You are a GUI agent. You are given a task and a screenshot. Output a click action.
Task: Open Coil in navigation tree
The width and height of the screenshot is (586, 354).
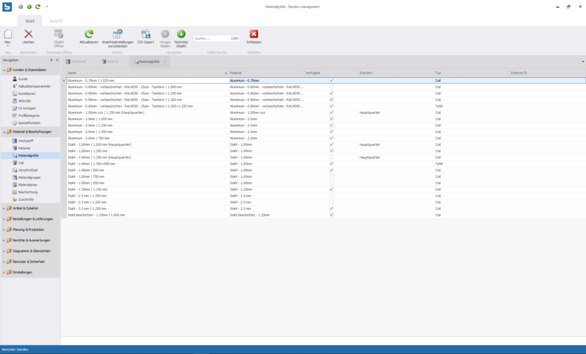click(x=21, y=162)
